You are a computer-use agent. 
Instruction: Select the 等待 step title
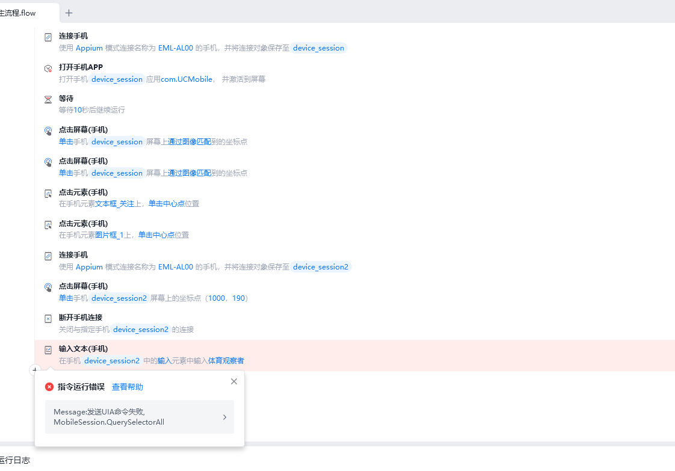coord(66,99)
